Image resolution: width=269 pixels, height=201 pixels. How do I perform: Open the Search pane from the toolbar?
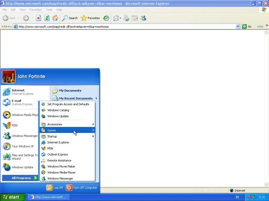pos(70,18)
